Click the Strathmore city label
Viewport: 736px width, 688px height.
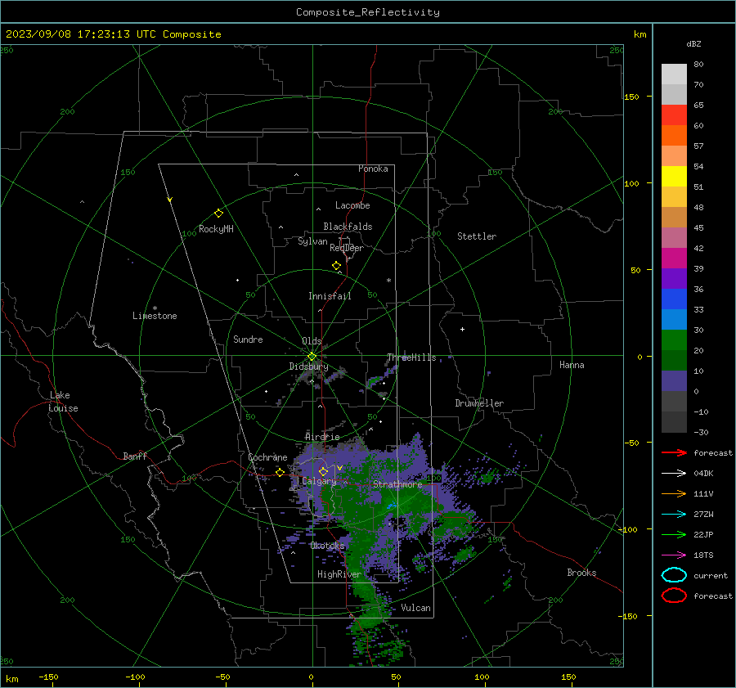[x=397, y=484]
